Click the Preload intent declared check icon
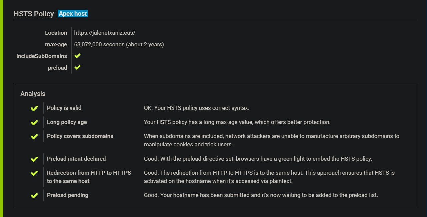Image resolution: width=427 pixels, height=217 pixels. click(x=34, y=159)
